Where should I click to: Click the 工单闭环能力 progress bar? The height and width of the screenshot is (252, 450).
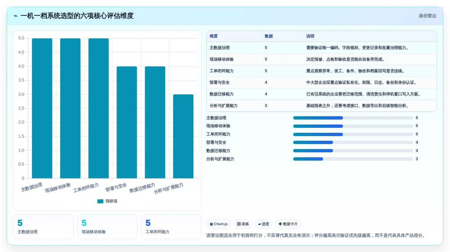point(353,134)
